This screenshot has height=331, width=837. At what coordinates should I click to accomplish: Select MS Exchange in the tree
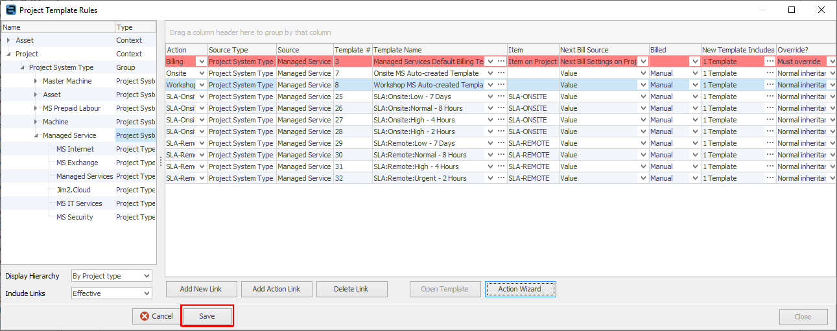[77, 163]
